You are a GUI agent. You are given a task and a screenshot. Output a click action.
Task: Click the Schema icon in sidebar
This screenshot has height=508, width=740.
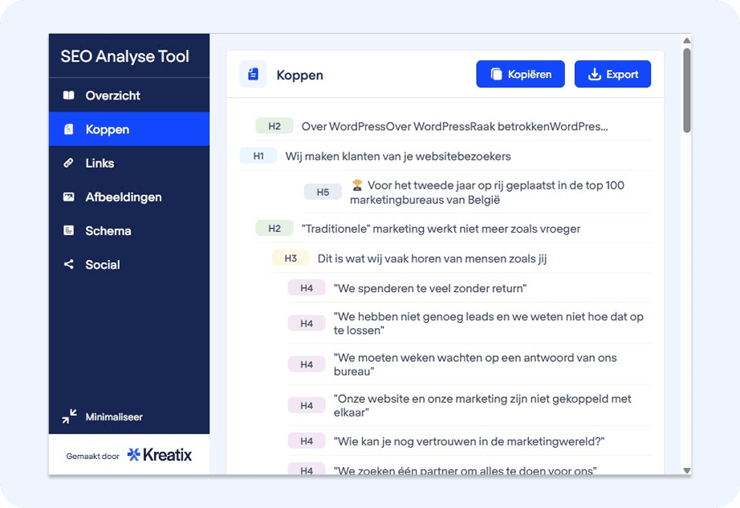coord(68,230)
